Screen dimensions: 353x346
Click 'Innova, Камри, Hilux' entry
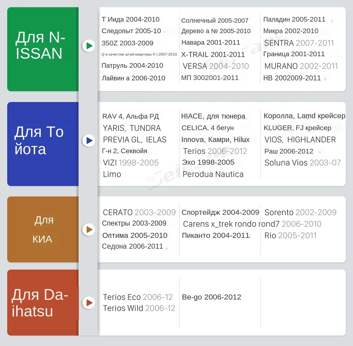[215, 140]
